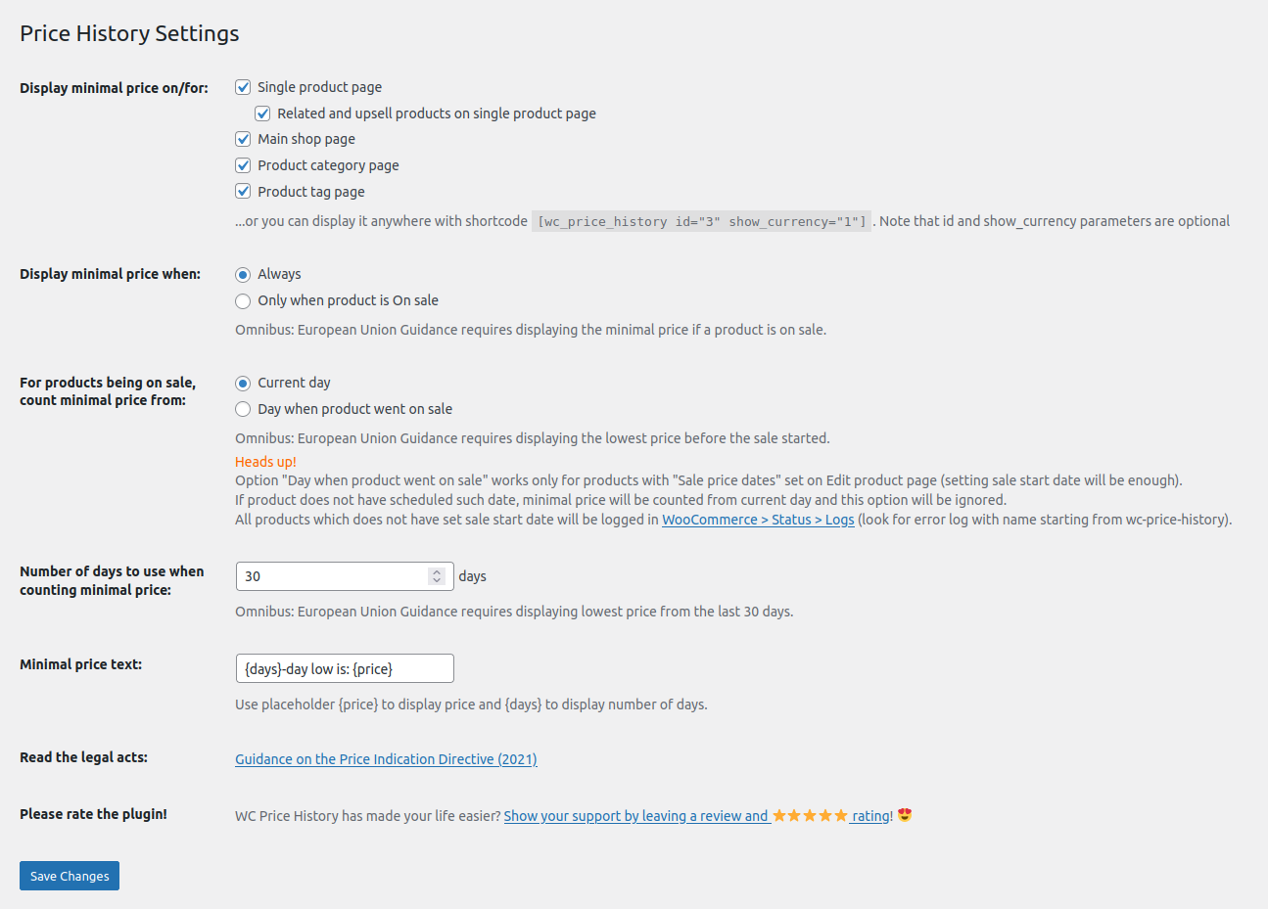Screen dimensions: 1268x909
Task: Toggle Related and upsell products checkbox
Action: click(x=262, y=114)
